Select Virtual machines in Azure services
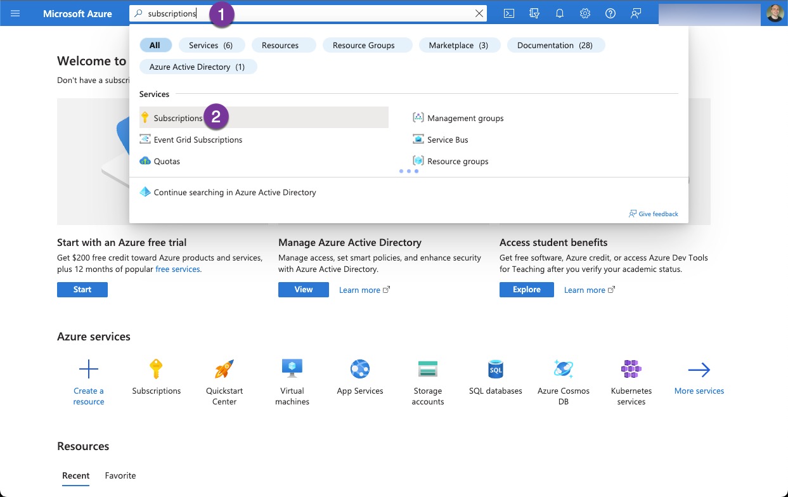This screenshot has width=788, height=497. tap(292, 379)
